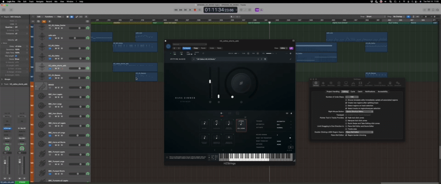441x184 pixels.
Task: Open the Navigate menu
Action: click(x=40, y=1)
